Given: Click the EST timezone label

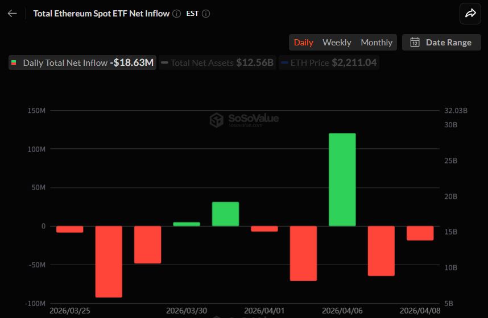Looking at the screenshot, I should pyautogui.click(x=192, y=14).
